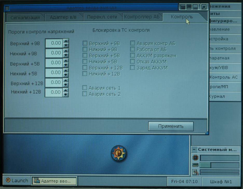Click the window icon in taskbar Адаптер entry
The height and width of the screenshot is (189, 243).
coord(37,181)
